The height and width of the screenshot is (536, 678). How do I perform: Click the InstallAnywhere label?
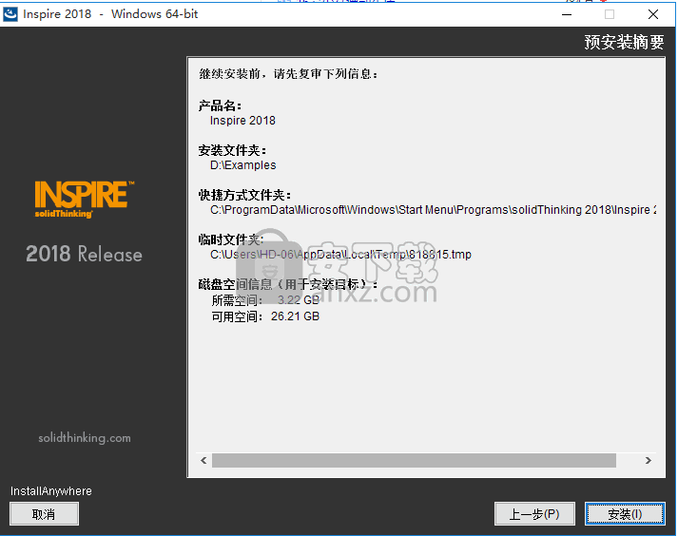pyautogui.click(x=51, y=491)
